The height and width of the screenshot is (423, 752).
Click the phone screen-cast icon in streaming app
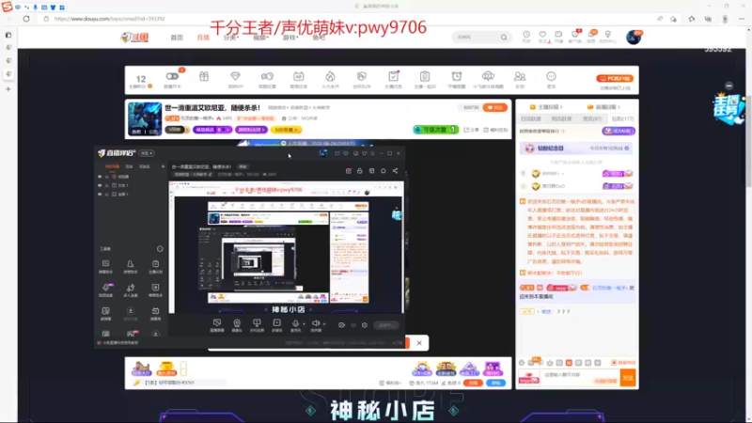257,323
